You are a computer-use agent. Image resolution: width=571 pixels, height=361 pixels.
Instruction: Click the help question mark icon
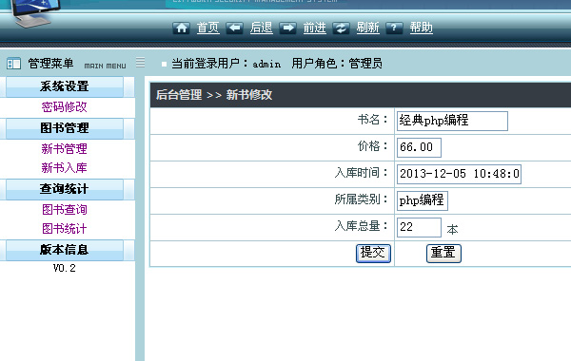pos(394,28)
